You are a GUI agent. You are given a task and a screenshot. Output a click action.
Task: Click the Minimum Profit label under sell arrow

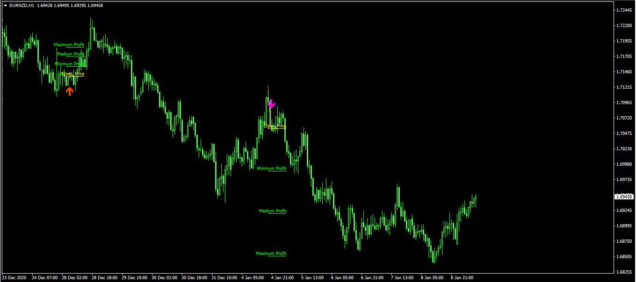[271, 168]
